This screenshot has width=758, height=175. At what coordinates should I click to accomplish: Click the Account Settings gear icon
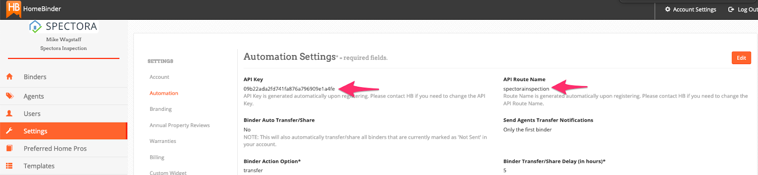[x=668, y=9]
